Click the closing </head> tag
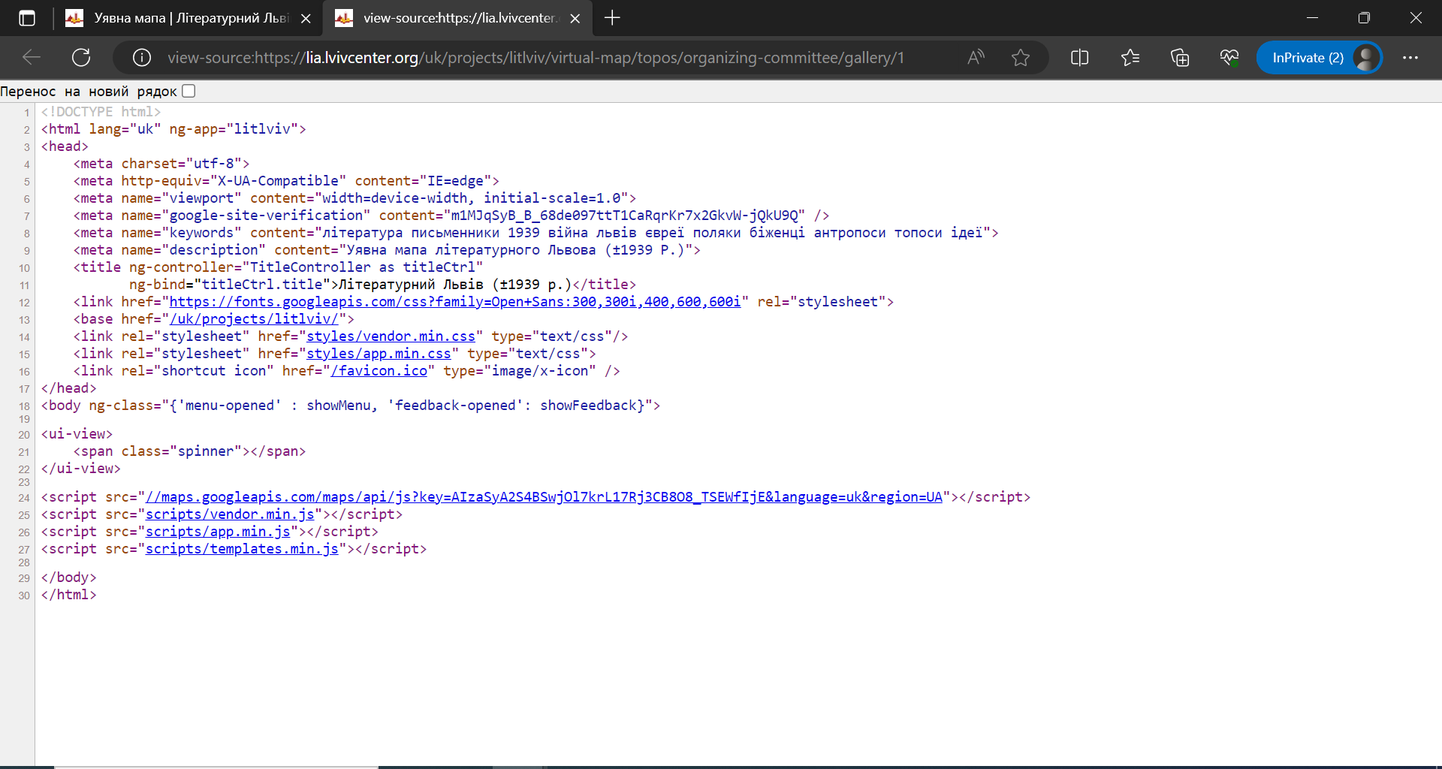This screenshot has width=1442, height=769. coord(69,388)
